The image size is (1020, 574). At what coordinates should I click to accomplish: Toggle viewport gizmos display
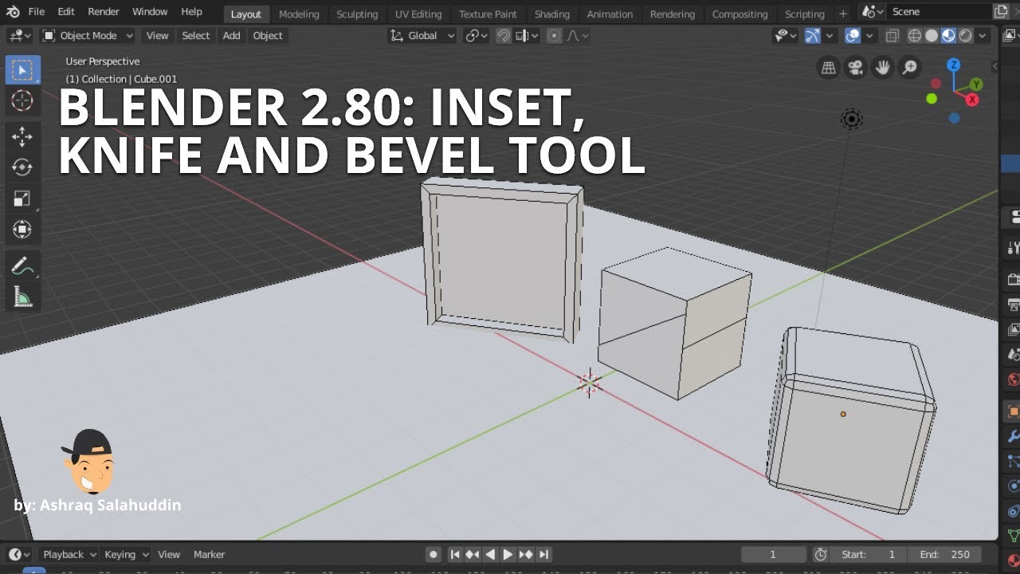(x=812, y=36)
